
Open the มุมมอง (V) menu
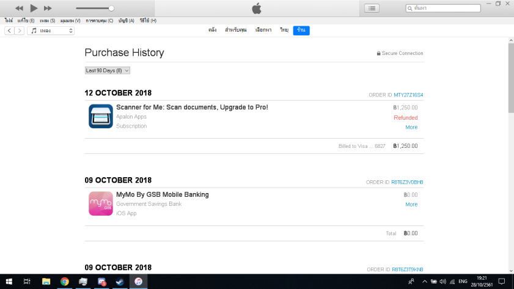70,21
